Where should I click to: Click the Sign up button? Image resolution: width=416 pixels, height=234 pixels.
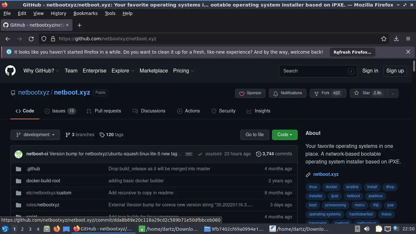click(x=395, y=71)
